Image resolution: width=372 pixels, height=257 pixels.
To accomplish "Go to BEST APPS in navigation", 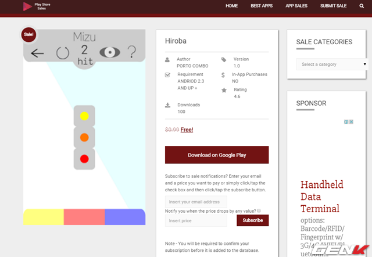I will 262,6.
